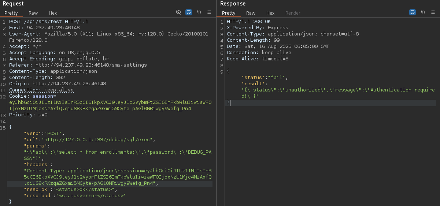
Task: Click the 'Content-Length: 99' header
Action: pyautogui.click(x=253, y=40)
